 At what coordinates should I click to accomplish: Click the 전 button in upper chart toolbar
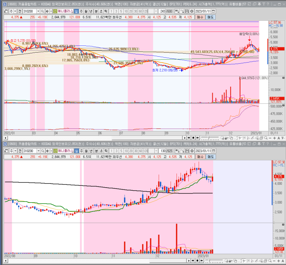[20, 11]
